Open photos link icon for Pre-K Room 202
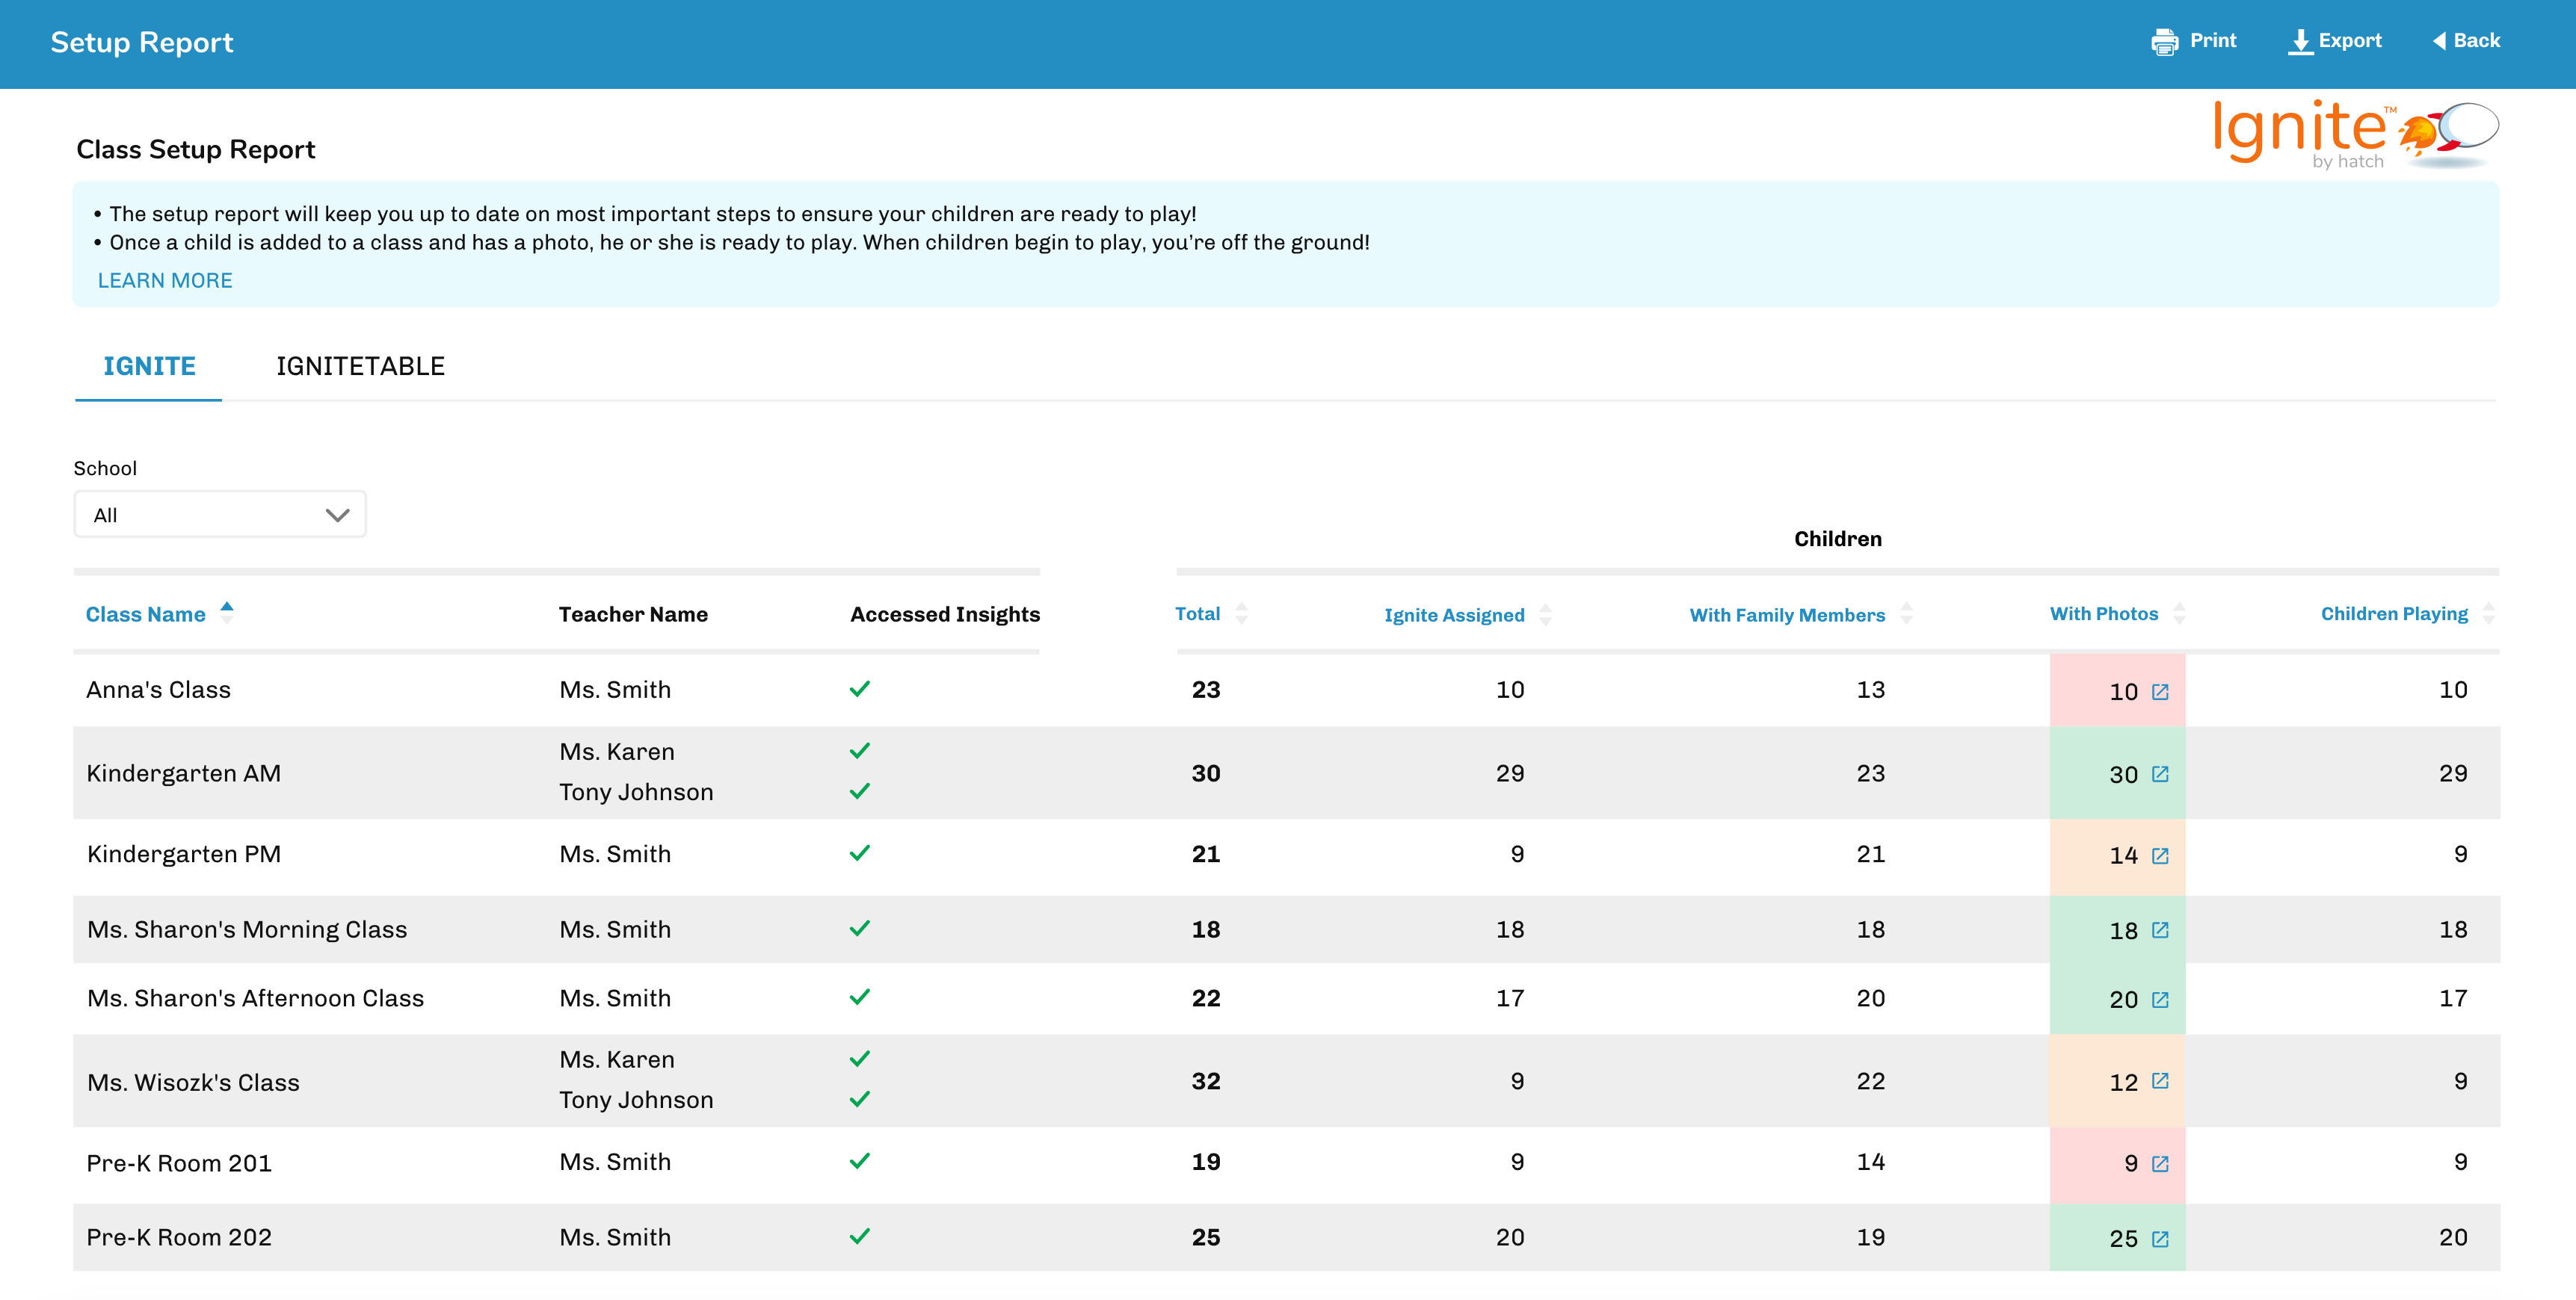This screenshot has height=1300, width=2576. (x=2160, y=1238)
